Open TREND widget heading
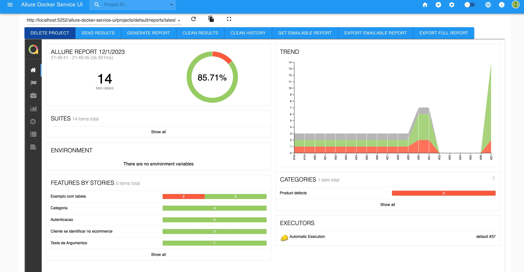 point(289,52)
